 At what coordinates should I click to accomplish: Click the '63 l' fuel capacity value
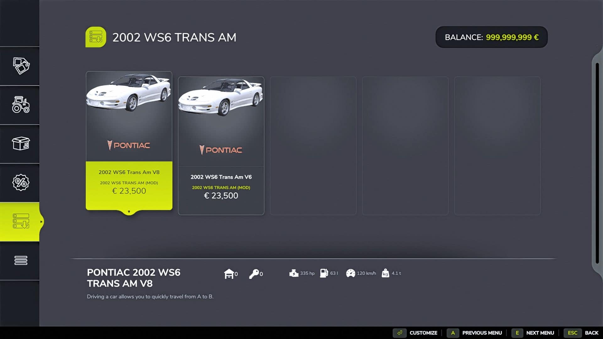(334, 273)
